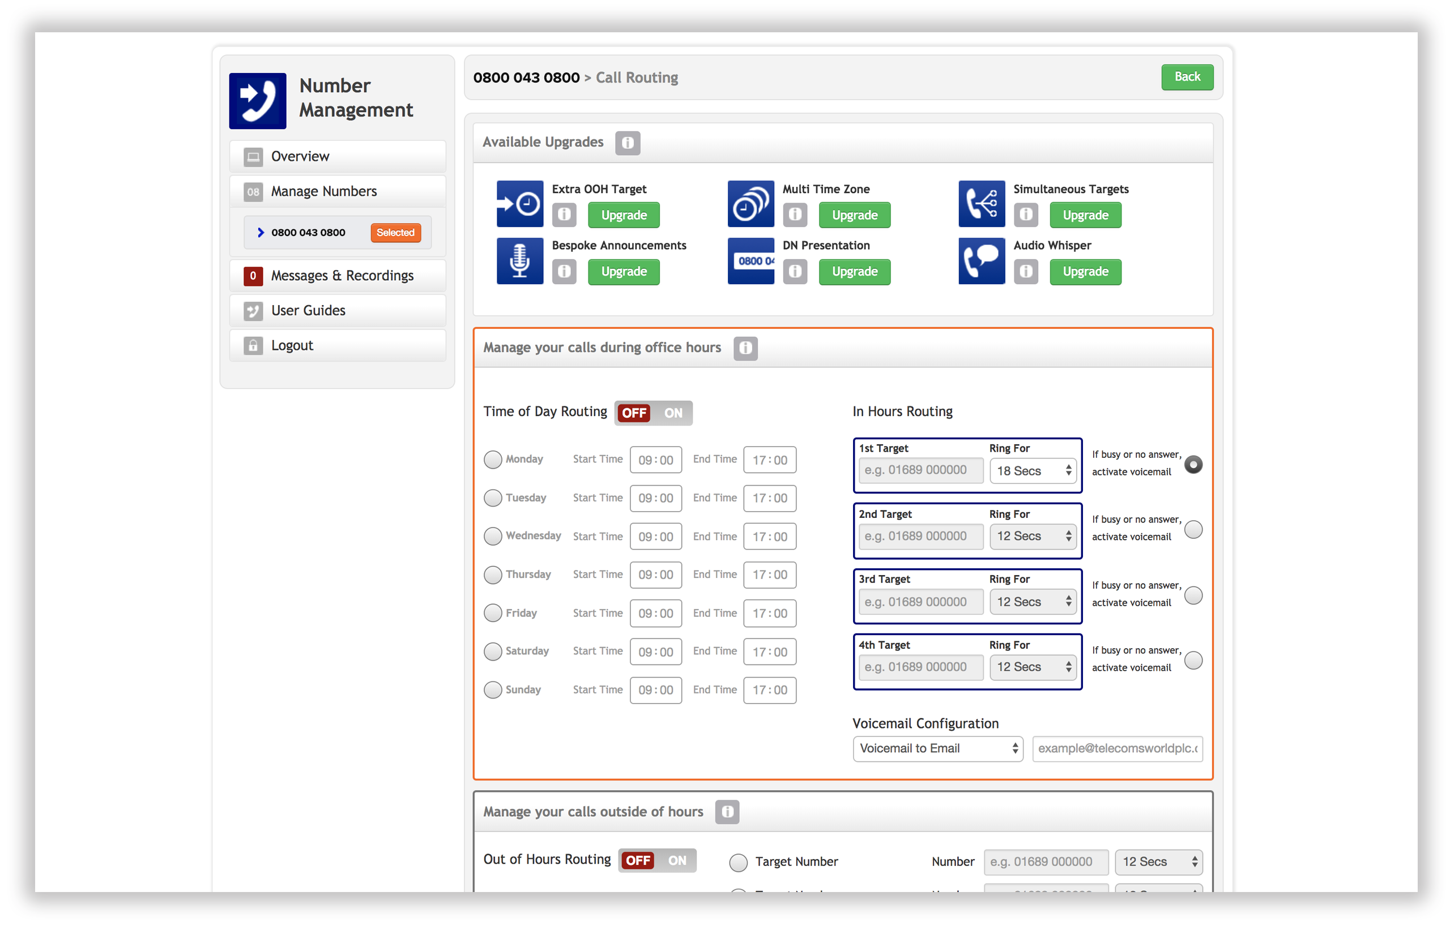Select the Monday radio button
Image resolution: width=1450 pixels, height=926 pixels.
pyautogui.click(x=493, y=460)
